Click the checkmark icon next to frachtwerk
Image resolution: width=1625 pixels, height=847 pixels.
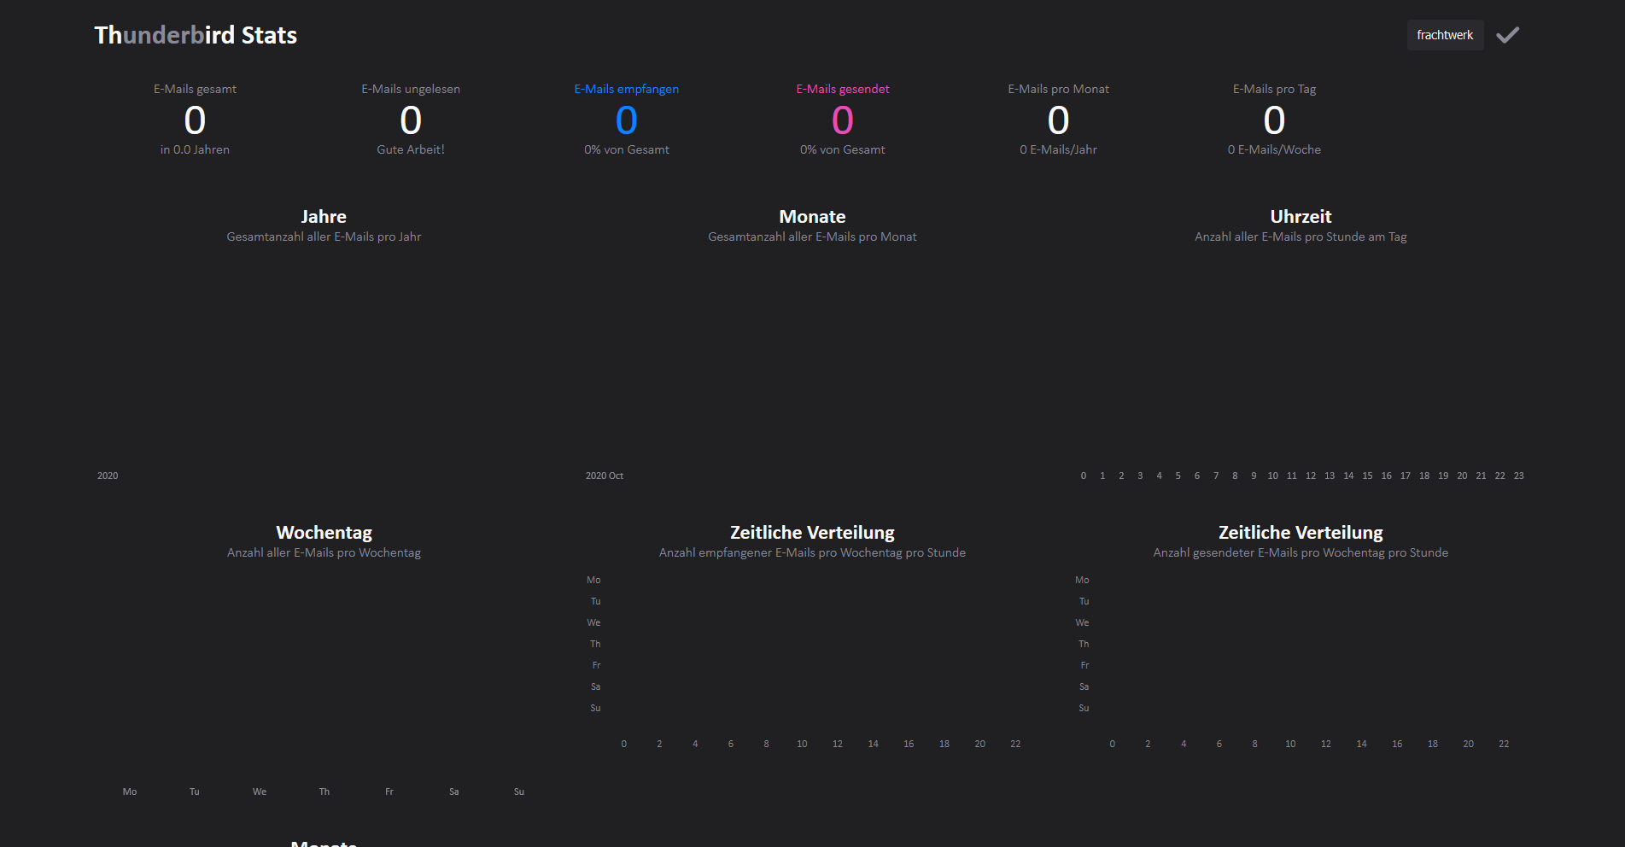1507,35
